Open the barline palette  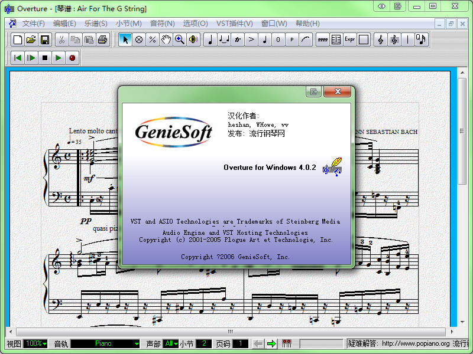click(407, 40)
